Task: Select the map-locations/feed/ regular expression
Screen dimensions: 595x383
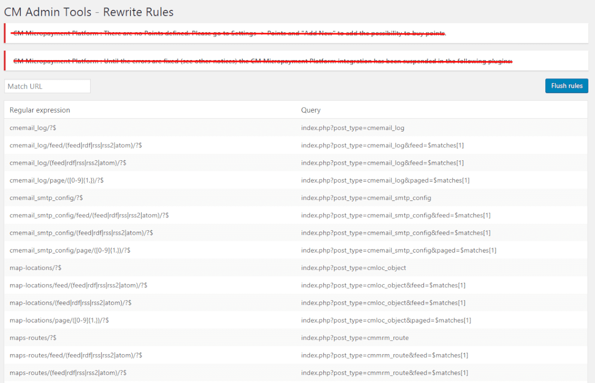Action: 78,285
